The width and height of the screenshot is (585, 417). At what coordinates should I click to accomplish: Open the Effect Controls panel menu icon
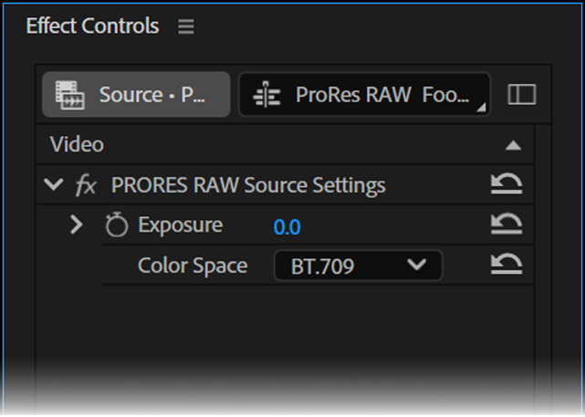186,26
